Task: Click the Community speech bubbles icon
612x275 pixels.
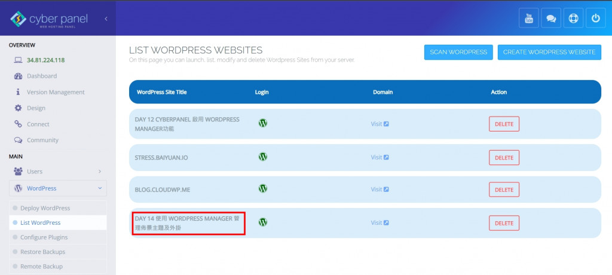Action: pos(18,140)
